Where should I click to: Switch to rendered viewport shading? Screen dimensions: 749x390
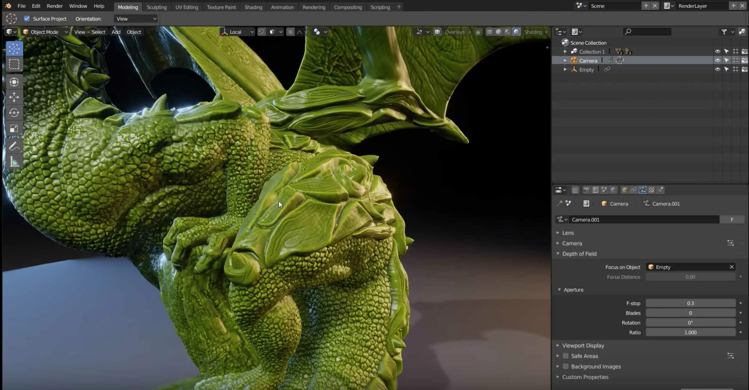tap(516, 32)
